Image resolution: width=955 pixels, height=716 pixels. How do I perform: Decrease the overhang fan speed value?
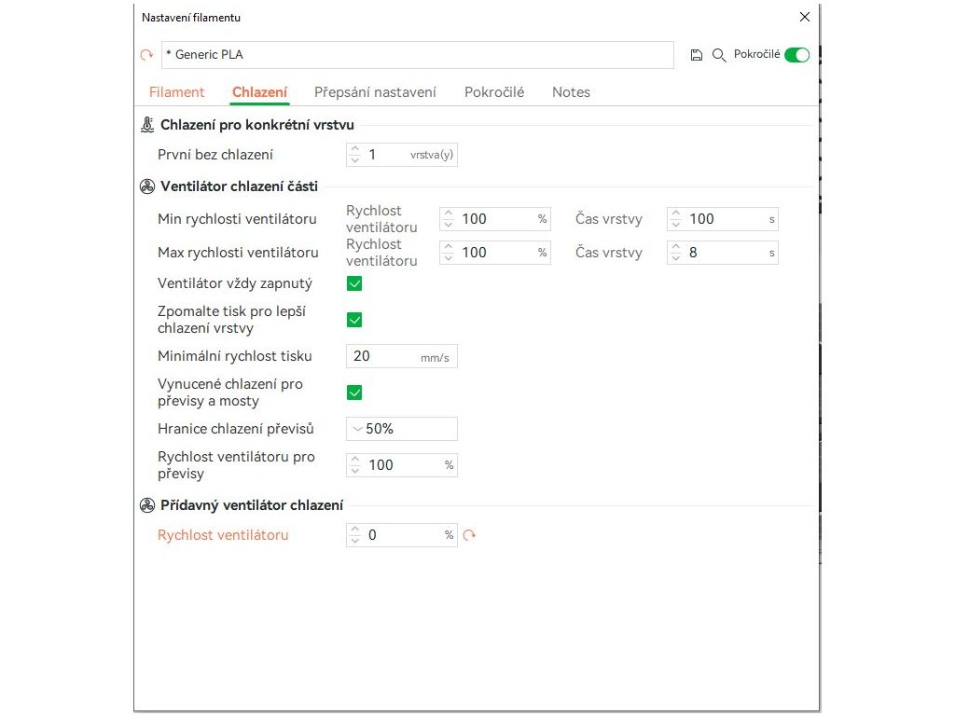point(354,470)
